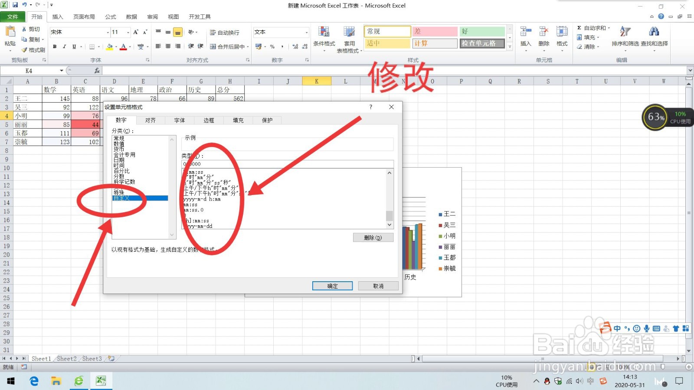The image size is (694, 390).
Task: Enable Wrap Text (自动换行)
Action: tap(226, 32)
